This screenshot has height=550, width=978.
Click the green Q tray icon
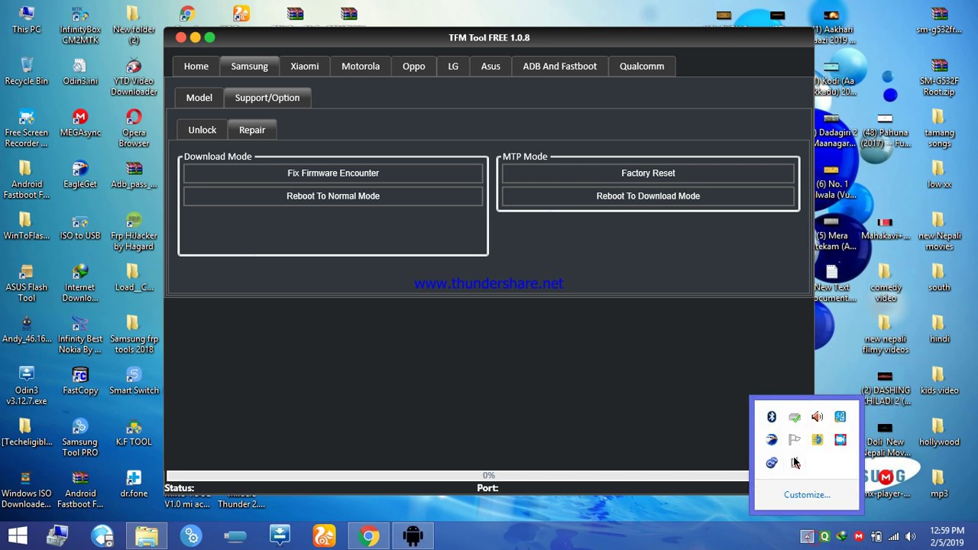click(824, 537)
